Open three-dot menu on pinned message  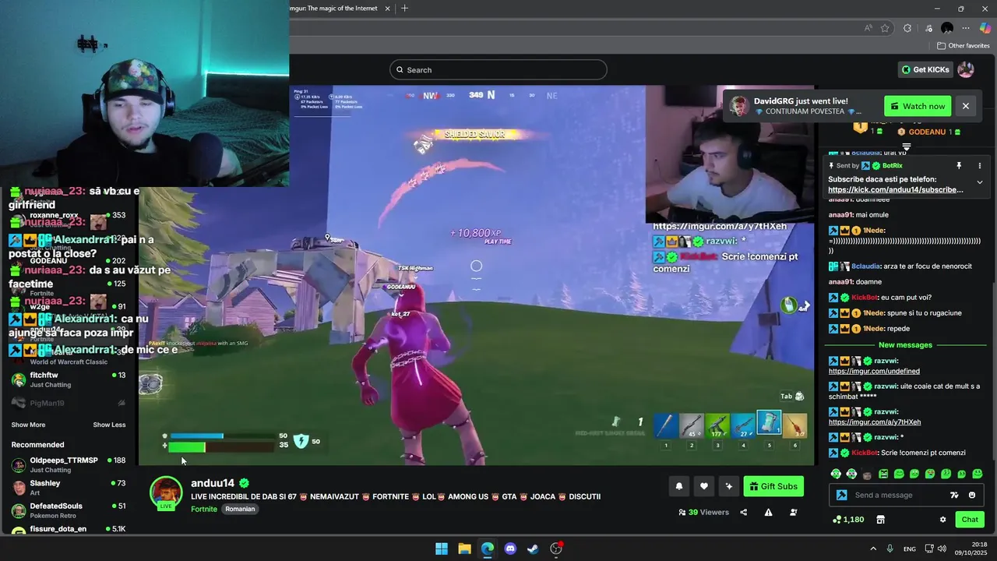(x=980, y=166)
